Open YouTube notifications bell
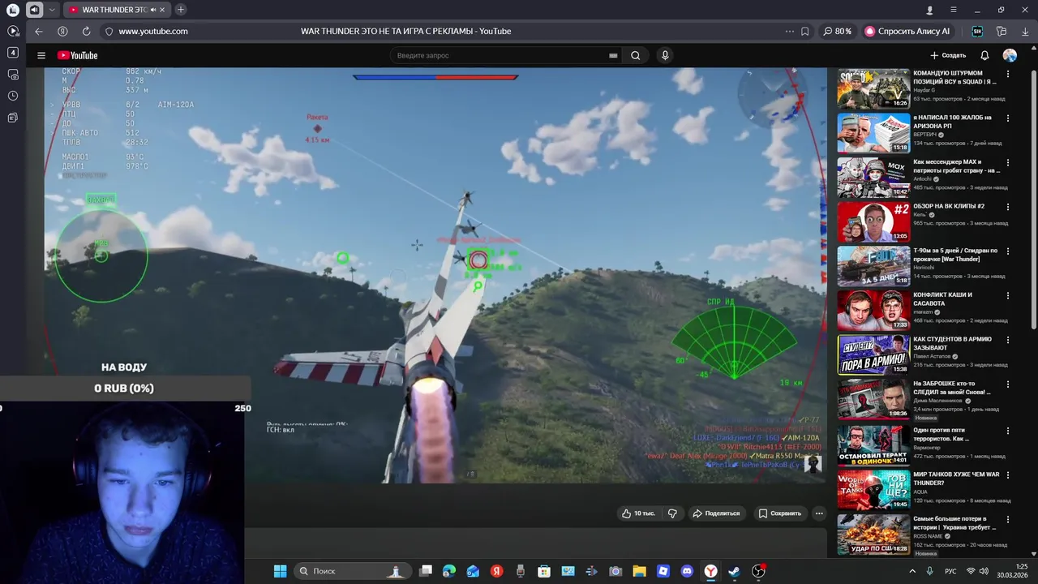This screenshot has height=584, width=1038. click(x=984, y=55)
